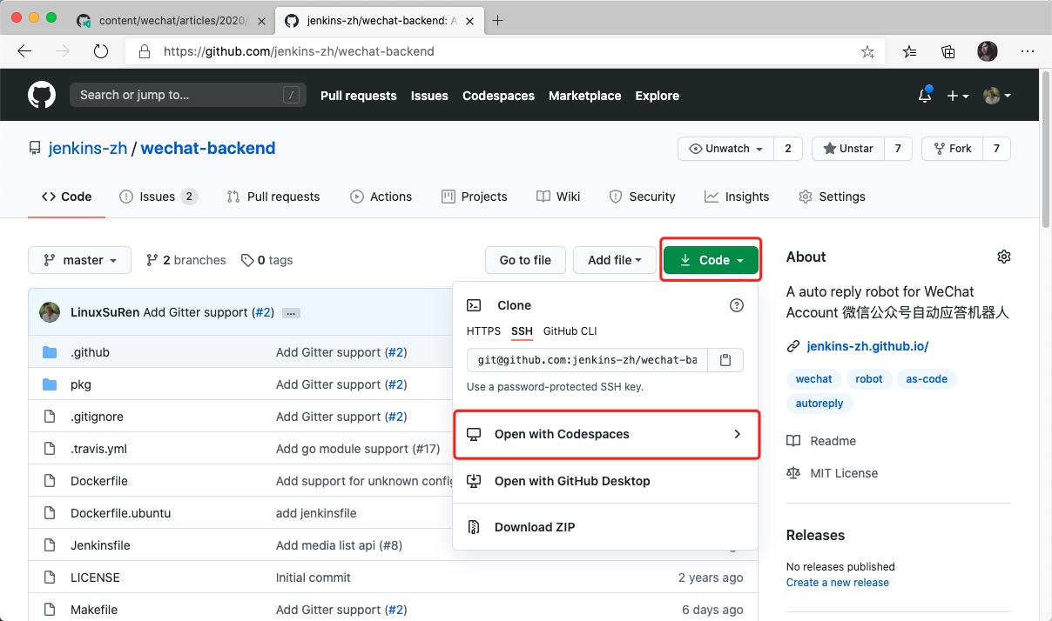The image size is (1052, 621).
Task: Switch to the Settings tab
Action: pyautogui.click(x=832, y=197)
